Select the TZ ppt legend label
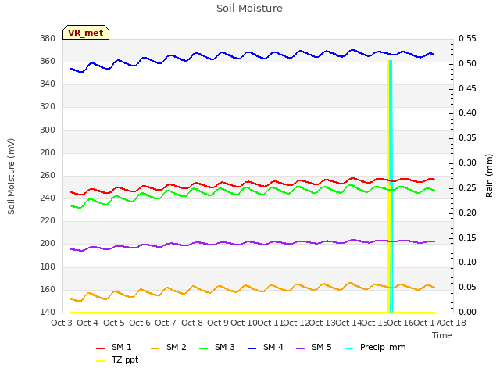This screenshot has height=375, width=500. (125, 359)
